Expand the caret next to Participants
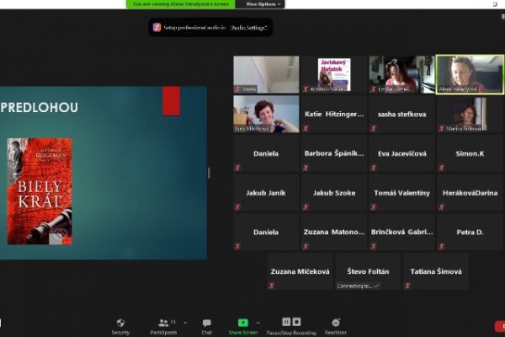This screenshot has width=505, height=337. (x=184, y=322)
